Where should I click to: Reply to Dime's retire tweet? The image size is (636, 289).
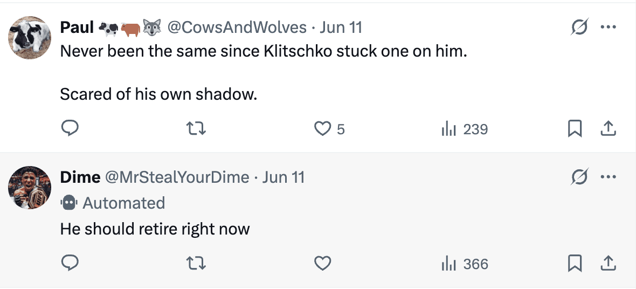coord(70,264)
